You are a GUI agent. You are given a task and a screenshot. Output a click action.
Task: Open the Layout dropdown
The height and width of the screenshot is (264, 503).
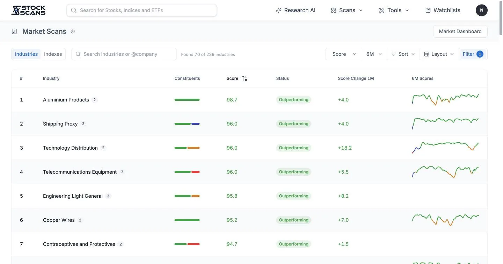[439, 54]
